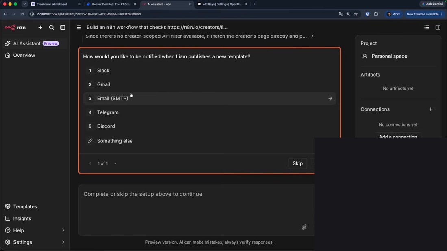Choose Gmail notification option
Screen dimensions: 447x251
[x=209, y=84]
